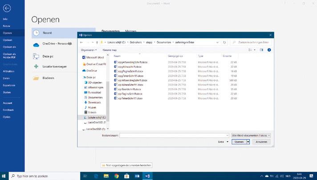Click the Nieuwe map button
Screen dimensions: 317x180
[x=110, y=50]
